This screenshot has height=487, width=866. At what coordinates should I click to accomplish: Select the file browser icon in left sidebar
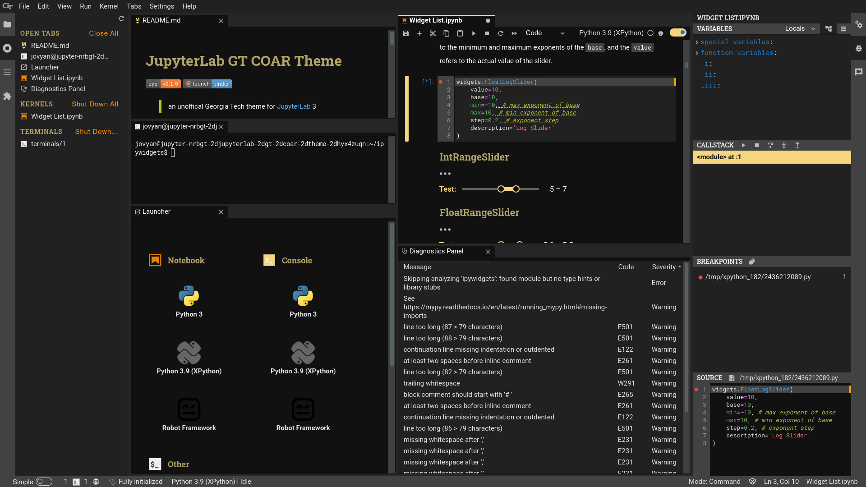7,25
